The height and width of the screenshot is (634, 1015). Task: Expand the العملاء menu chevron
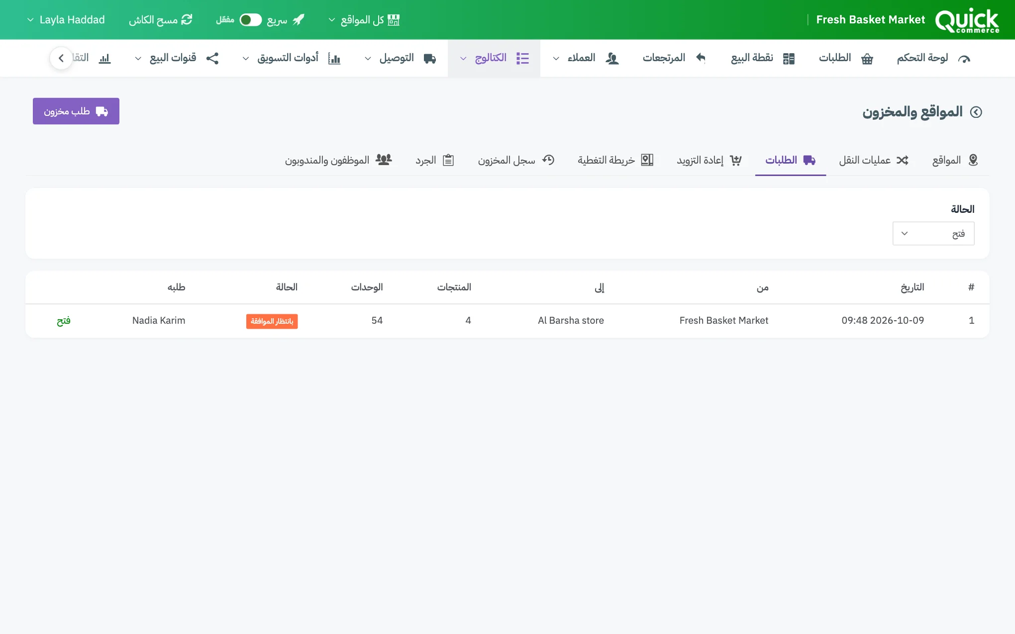556,59
